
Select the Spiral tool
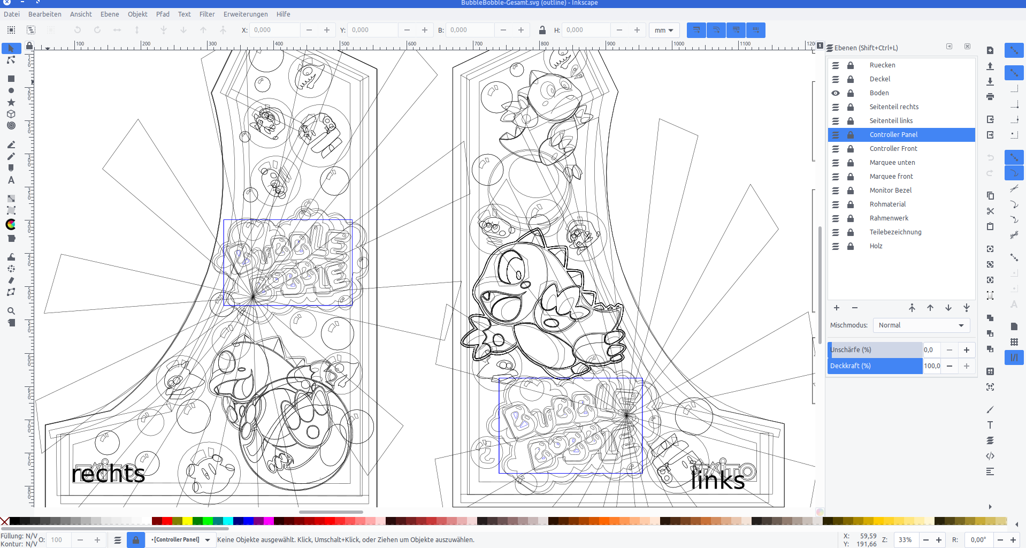11,126
